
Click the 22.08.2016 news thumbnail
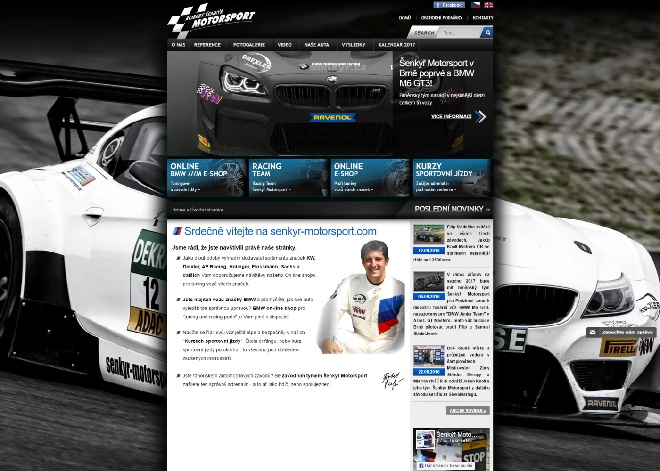coord(429,356)
